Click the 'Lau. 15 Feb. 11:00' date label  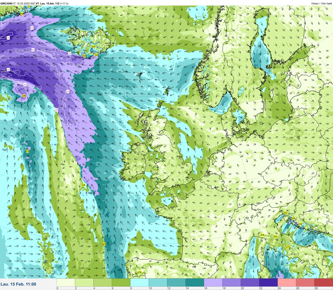pyautogui.click(x=18, y=284)
